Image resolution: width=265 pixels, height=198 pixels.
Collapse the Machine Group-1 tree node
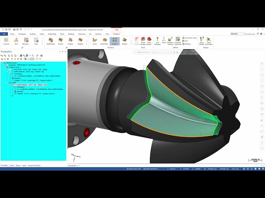click(x=2, y=63)
